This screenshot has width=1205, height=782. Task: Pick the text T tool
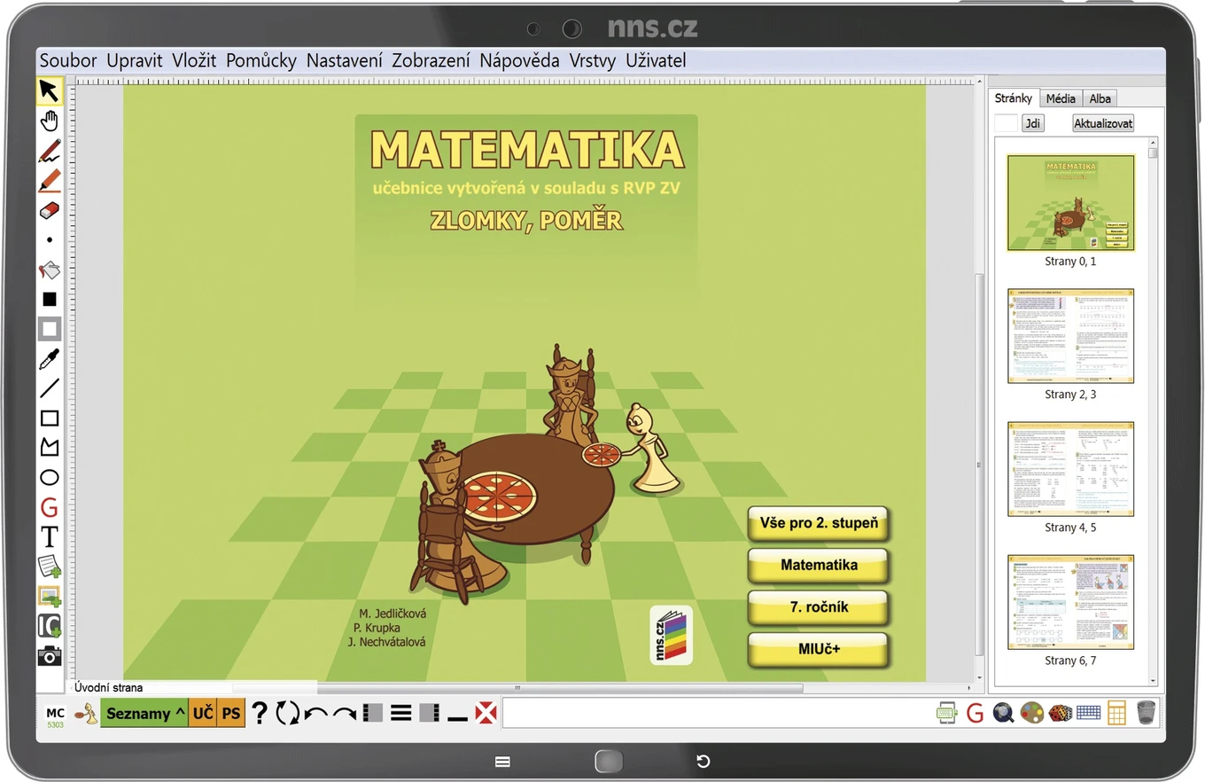[50, 537]
